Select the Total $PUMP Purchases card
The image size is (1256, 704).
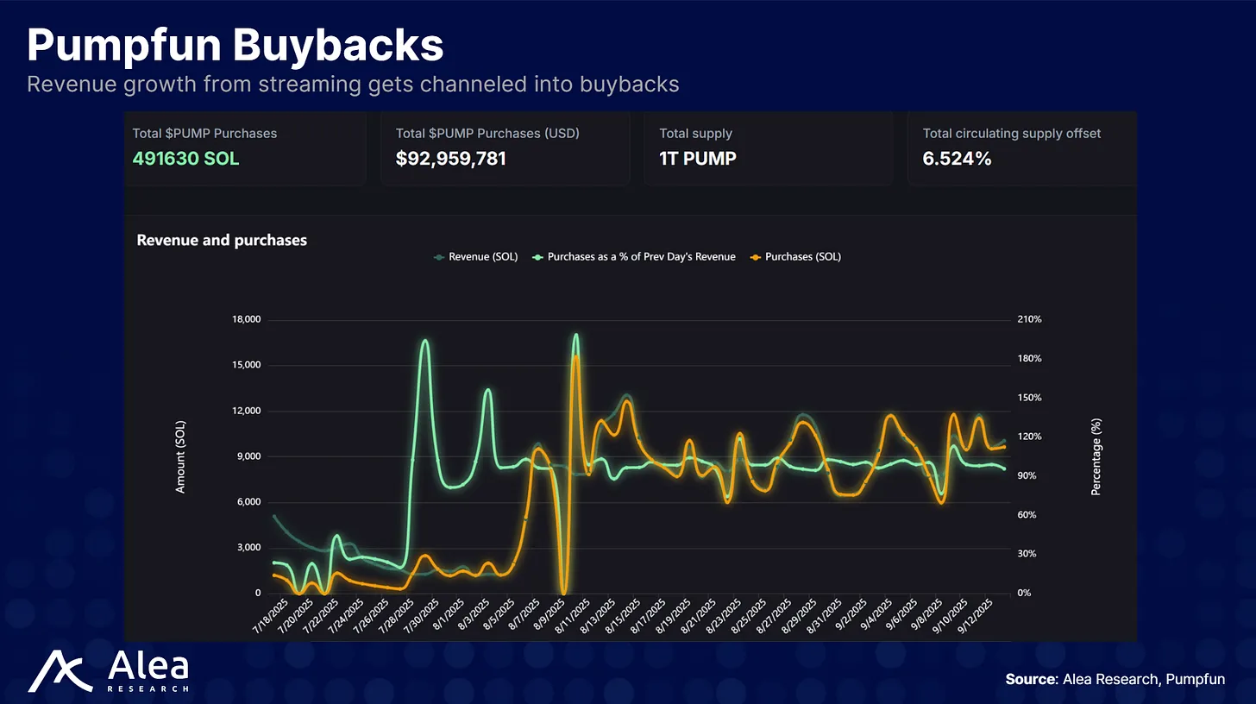click(x=245, y=148)
